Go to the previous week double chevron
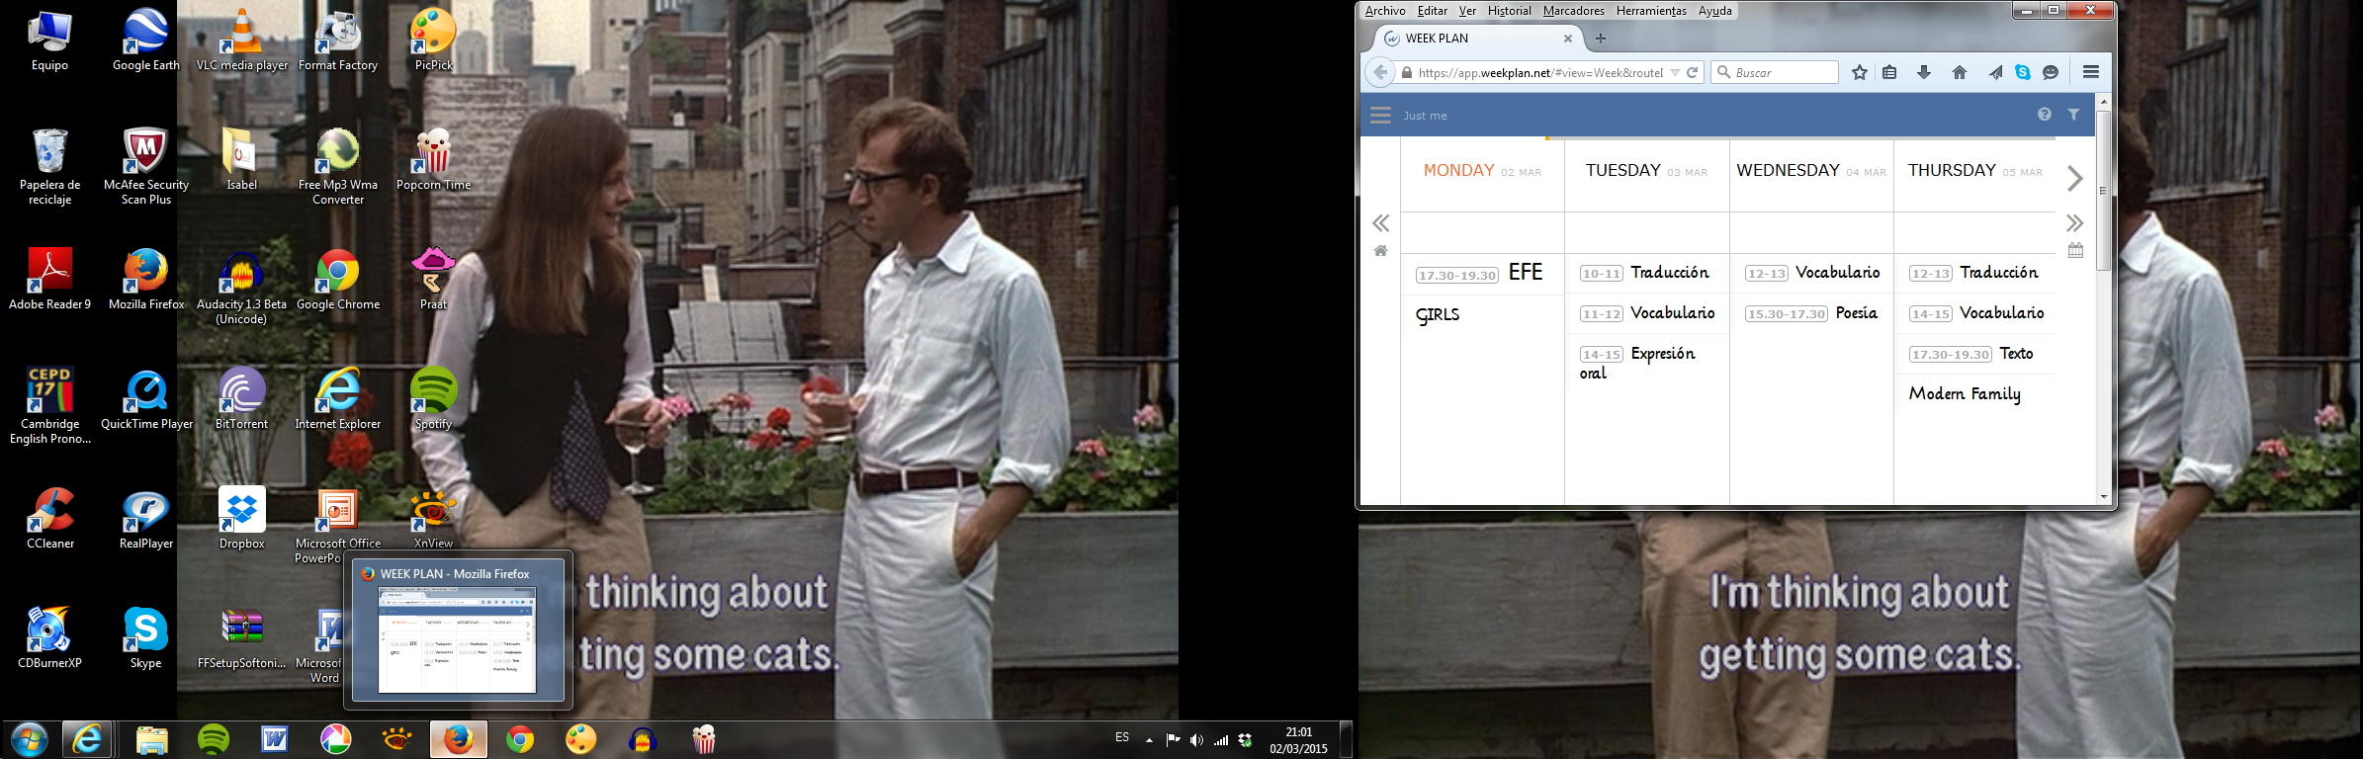Image resolution: width=2363 pixels, height=759 pixels. [1381, 223]
